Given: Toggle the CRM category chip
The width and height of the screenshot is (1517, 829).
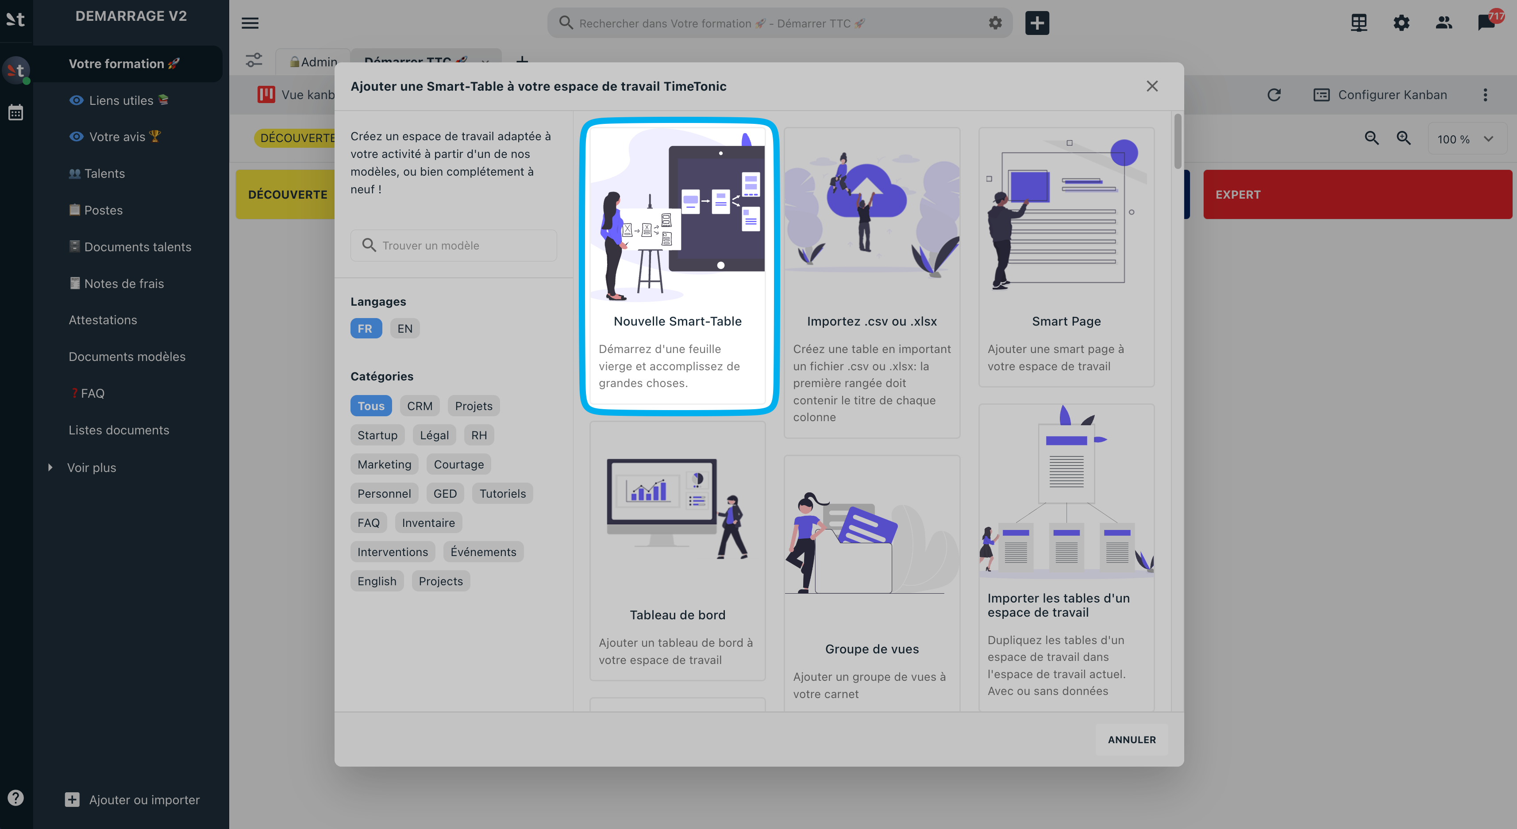Looking at the screenshot, I should tap(419, 406).
